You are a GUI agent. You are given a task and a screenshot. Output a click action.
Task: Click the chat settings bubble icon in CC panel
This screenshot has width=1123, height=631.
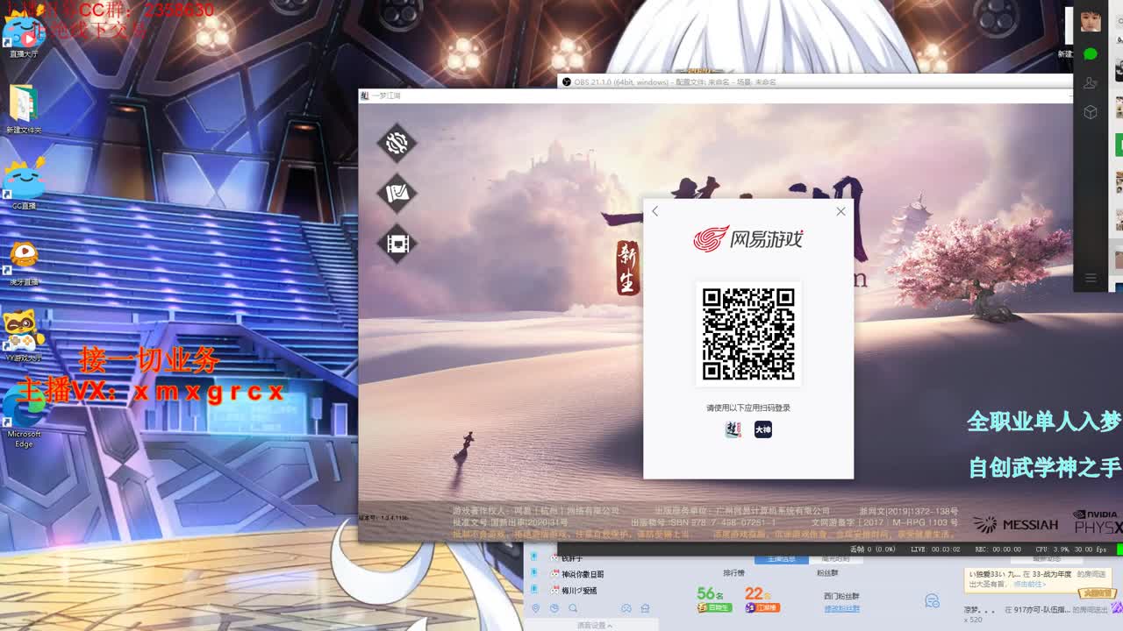(932, 601)
